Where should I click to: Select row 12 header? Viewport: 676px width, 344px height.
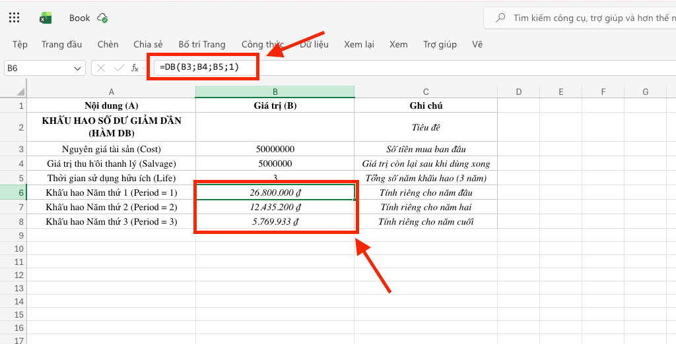pos(13,275)
